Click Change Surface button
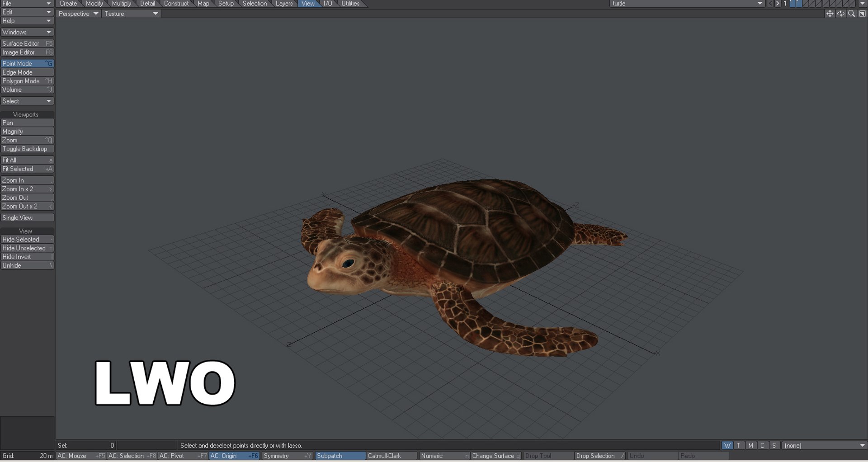Image resolution: width=868 pixels, height=462 pixels. pos(496,456)
